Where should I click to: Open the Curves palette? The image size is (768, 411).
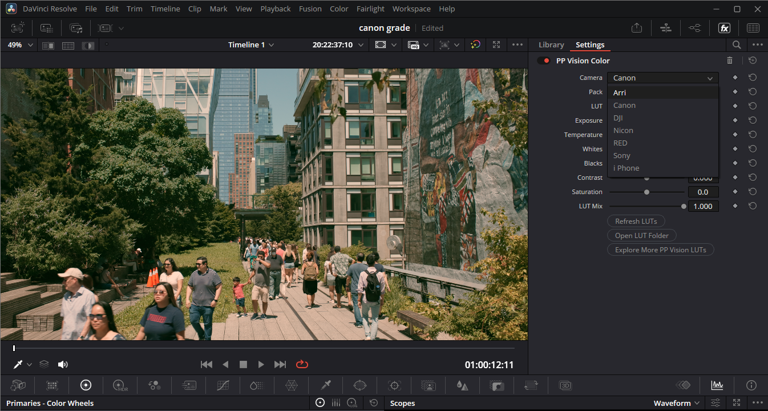223,385
